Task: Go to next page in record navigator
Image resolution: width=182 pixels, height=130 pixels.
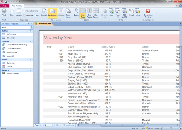Action: [54, 125]
